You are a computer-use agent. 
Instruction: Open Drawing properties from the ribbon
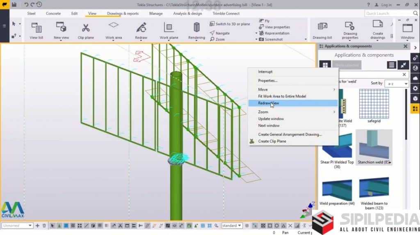350,26
